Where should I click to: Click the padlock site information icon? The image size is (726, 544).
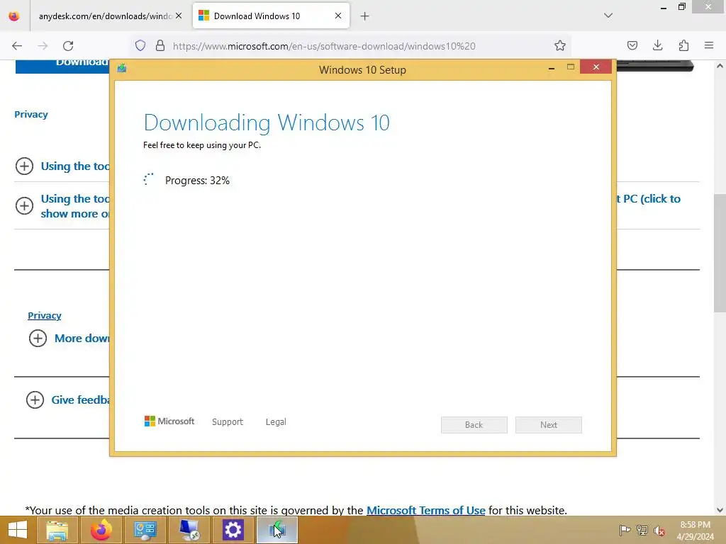point(160,45)
